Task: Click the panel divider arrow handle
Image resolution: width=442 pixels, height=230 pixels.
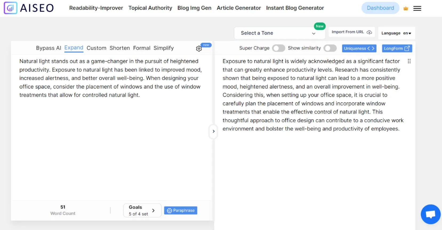Action: click(x=214, y=131)
